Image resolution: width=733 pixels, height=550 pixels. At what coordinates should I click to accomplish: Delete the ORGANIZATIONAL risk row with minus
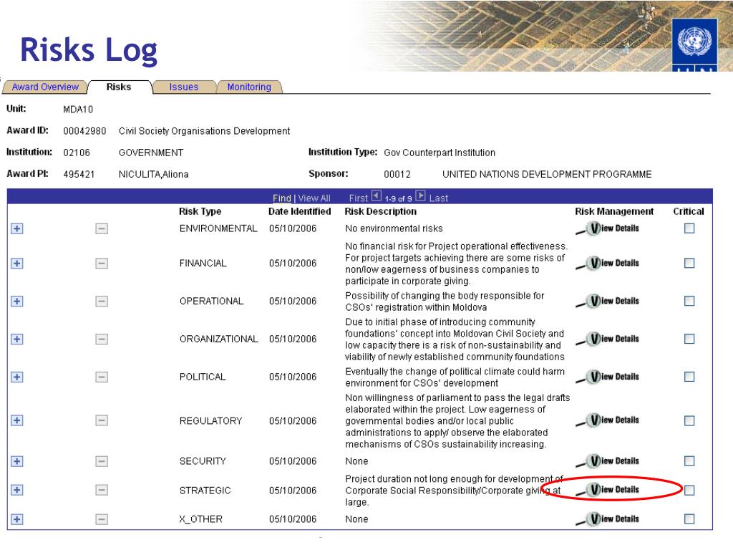tap(102, 339)
